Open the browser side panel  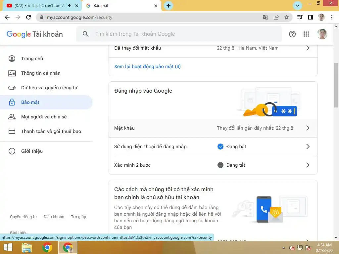[311, 17]
